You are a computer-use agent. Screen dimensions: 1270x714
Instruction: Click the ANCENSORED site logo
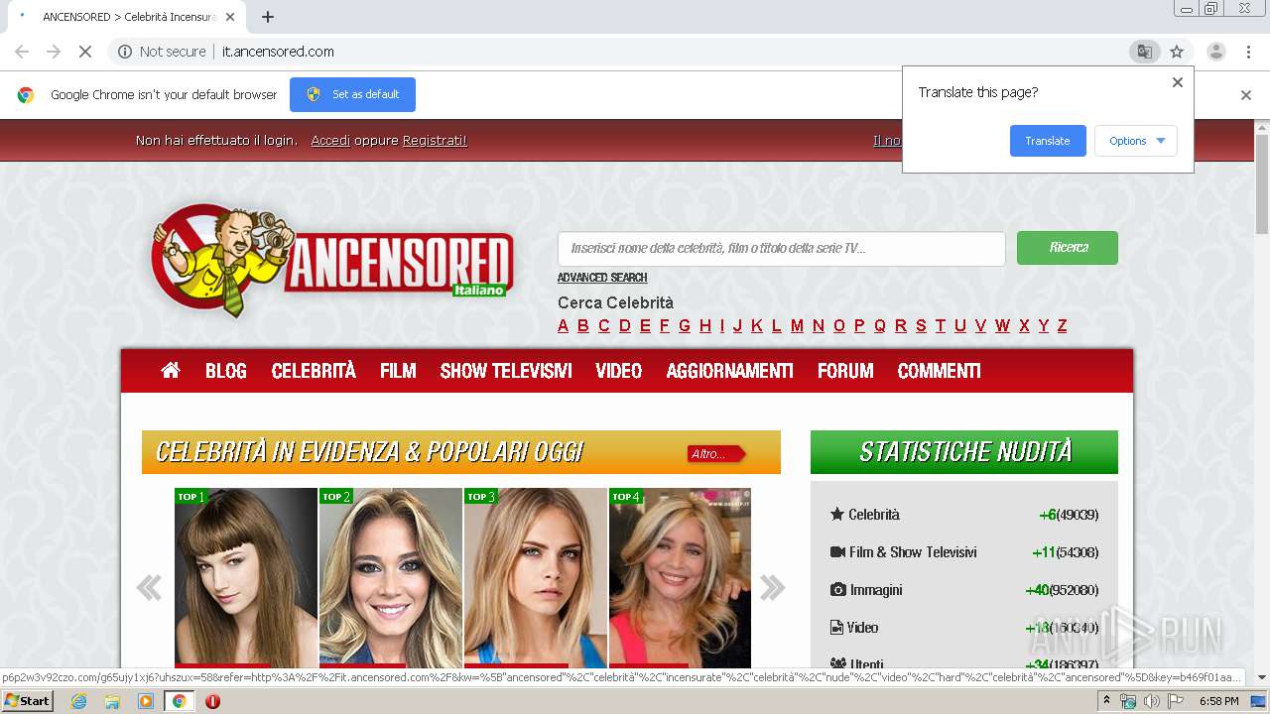coord(331,260)
